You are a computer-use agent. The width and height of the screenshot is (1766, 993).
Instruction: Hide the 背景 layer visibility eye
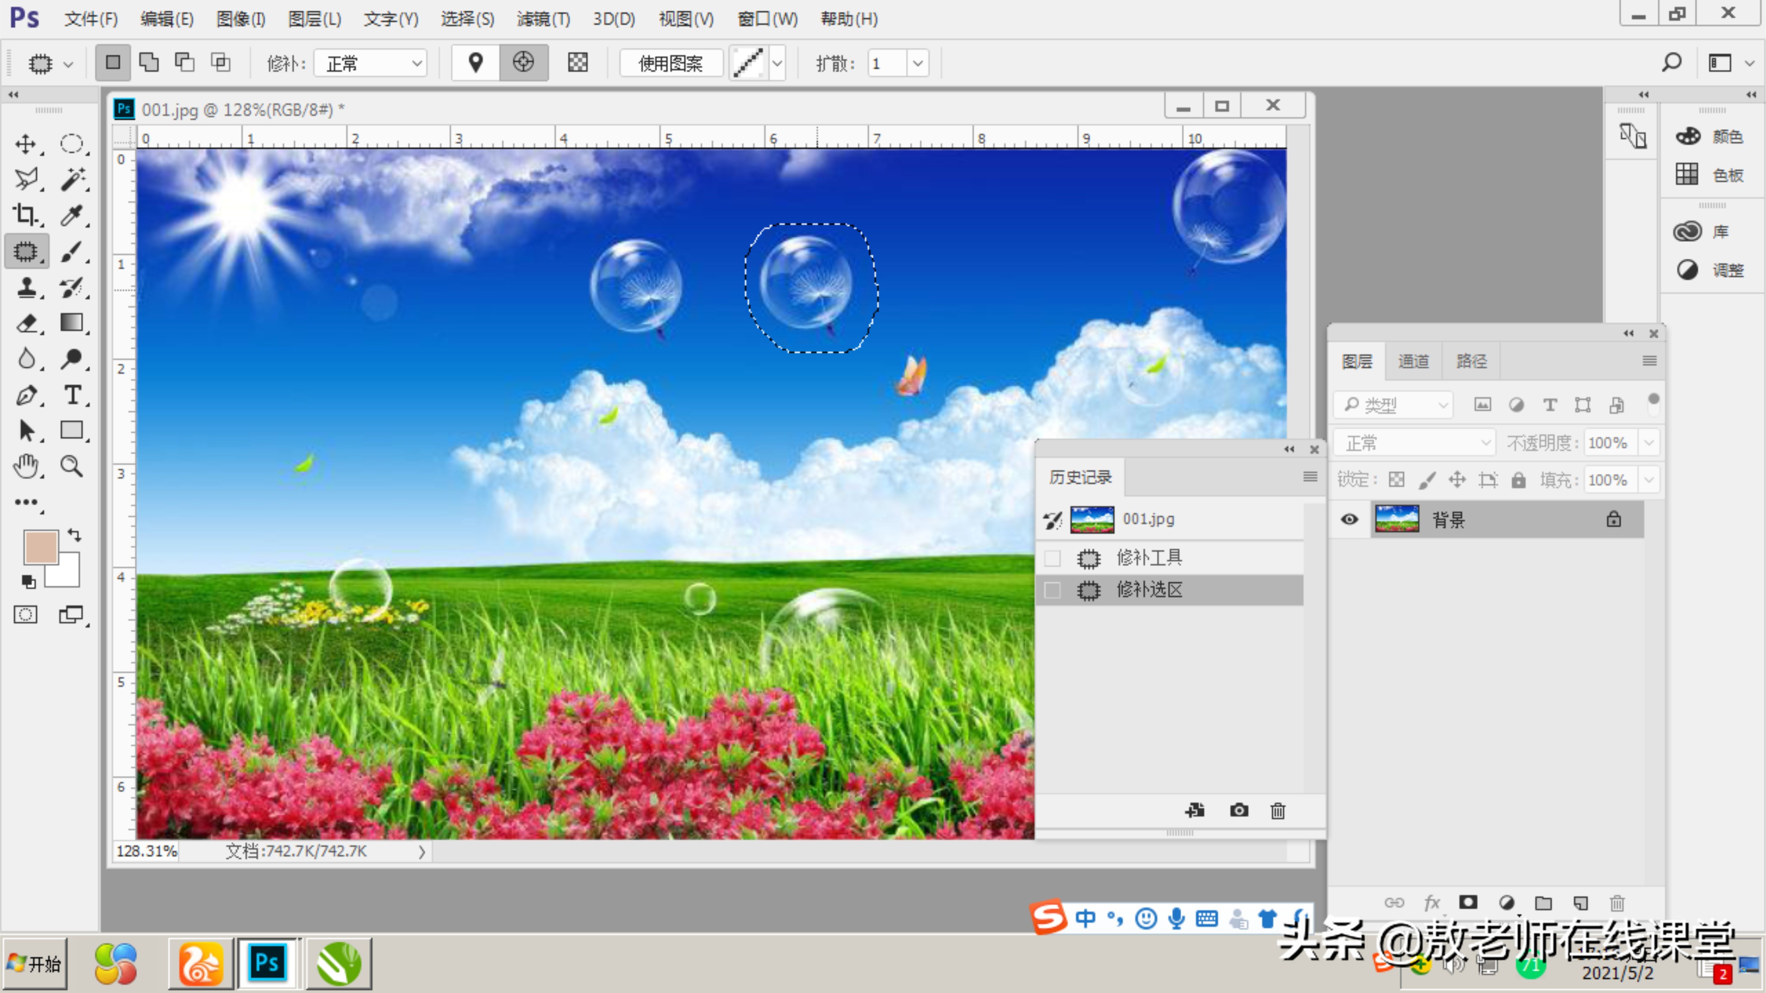point(1349,519)
